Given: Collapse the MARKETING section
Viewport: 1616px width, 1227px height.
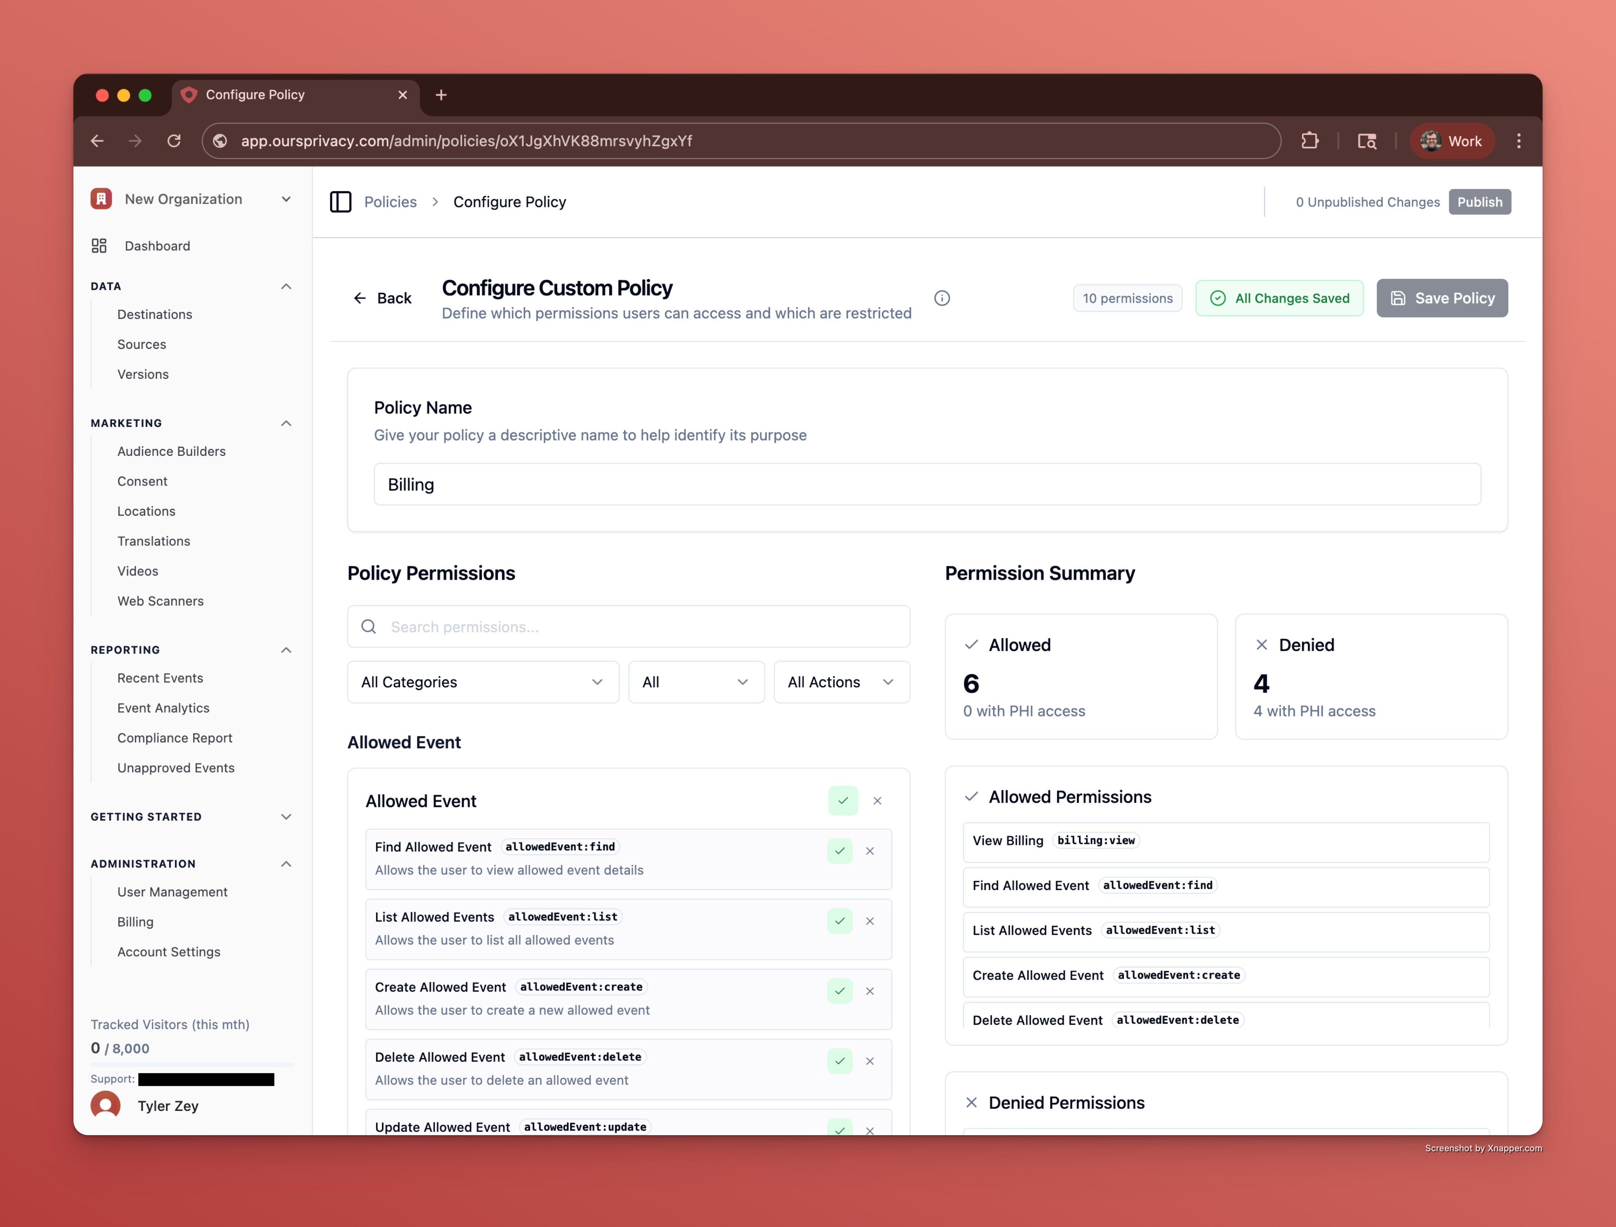Looking at the screenshot, I should pyautogui.click(x=286, y=423).
